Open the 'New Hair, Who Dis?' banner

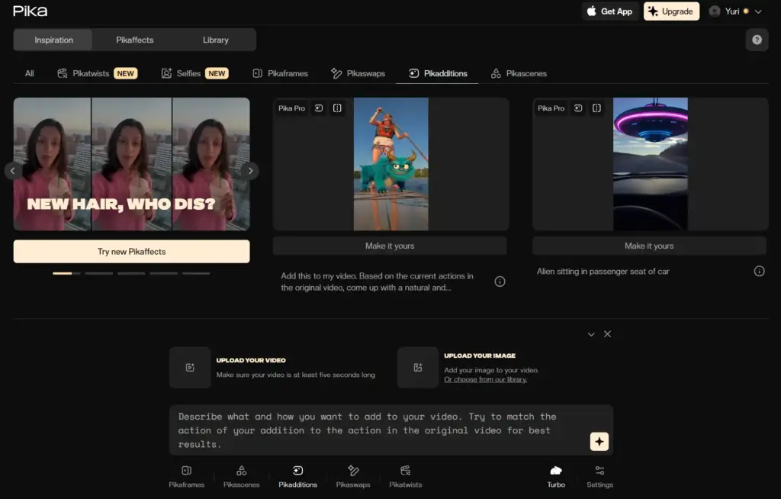131,164
